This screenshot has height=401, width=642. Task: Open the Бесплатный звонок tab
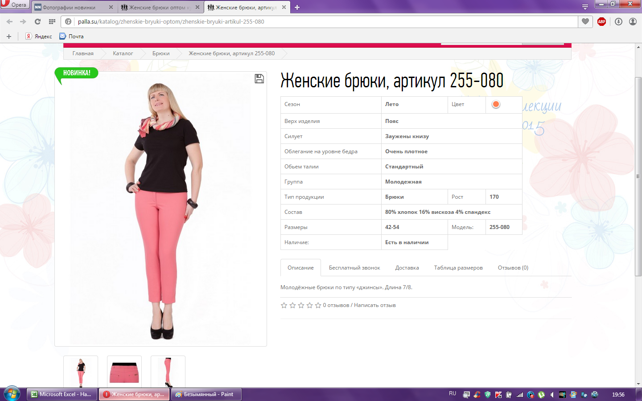[x=354, y=268]
